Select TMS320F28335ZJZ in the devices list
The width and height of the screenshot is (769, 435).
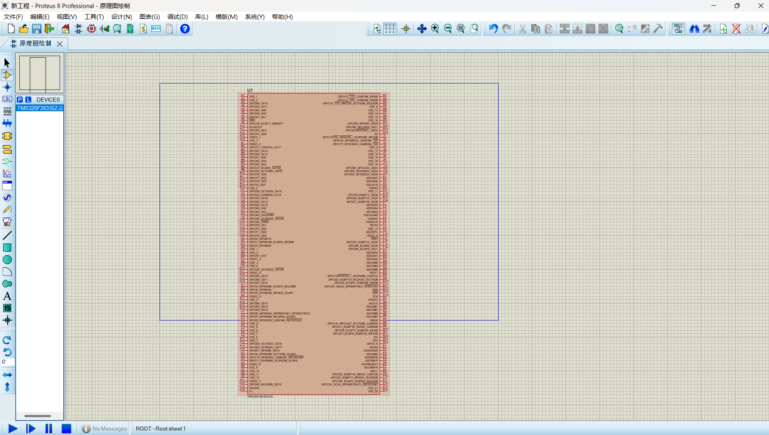(40, 108)
